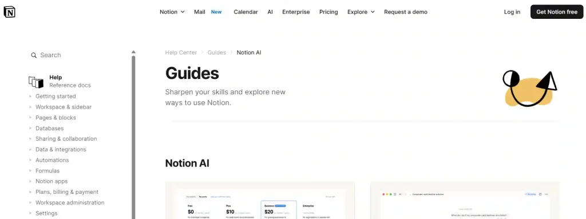Viewport: 586px width, 219px height.
Task: Click the Formulas sidebar item
Action: click(x=47, y=171)
